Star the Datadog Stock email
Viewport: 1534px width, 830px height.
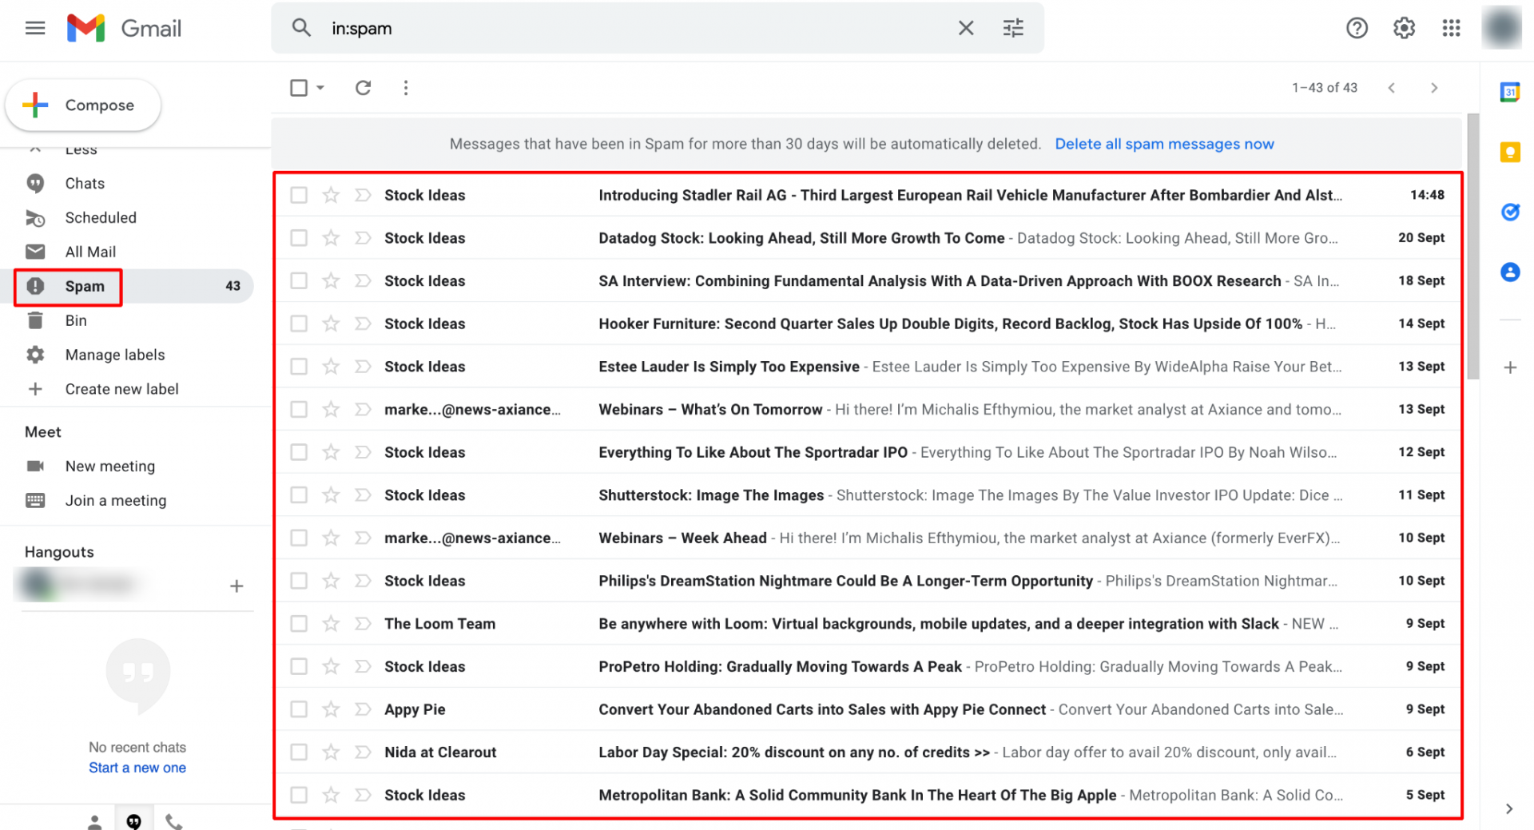[x=331, y=238]
